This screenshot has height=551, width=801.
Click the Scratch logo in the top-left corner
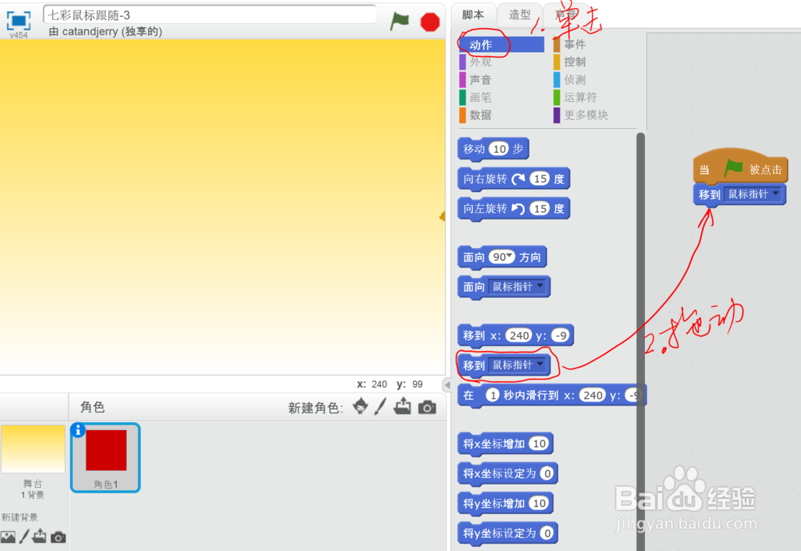click(x=18, y=22)
